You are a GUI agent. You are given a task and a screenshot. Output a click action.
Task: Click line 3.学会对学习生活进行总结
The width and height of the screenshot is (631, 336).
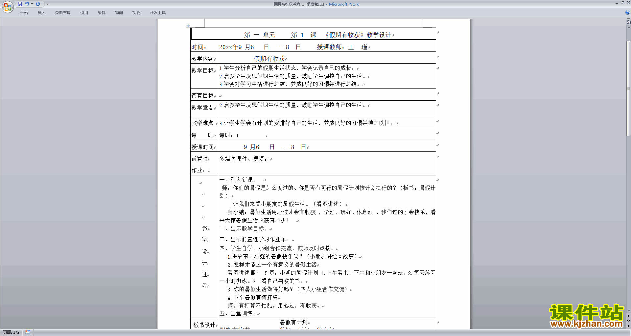point(291,84)
